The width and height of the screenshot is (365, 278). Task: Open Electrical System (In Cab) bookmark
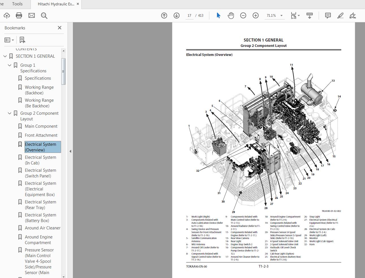coord(40,160)
